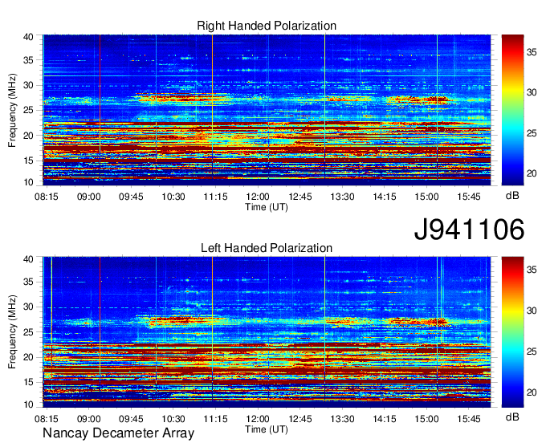
Task: Click the "09:00" tick under Left Handed plot
Action: point(88,419)
